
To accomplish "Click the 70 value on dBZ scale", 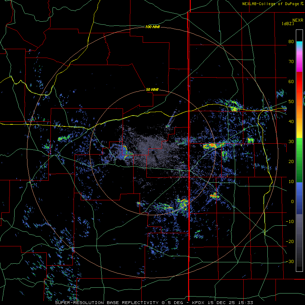I will [x=291, y=61].
